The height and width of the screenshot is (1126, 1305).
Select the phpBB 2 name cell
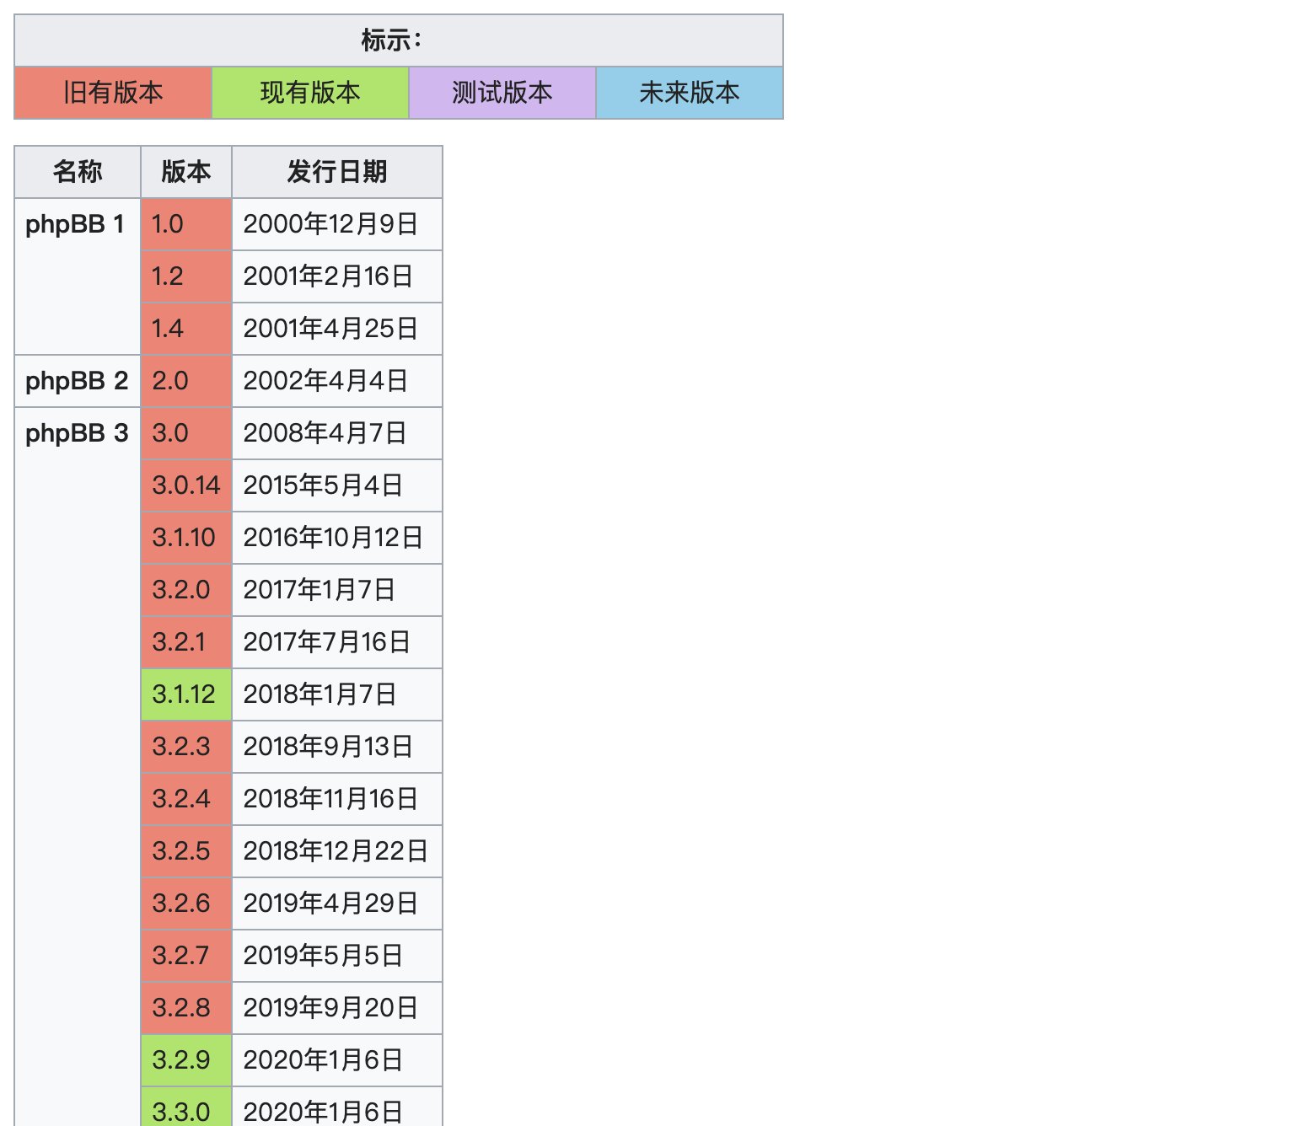click(78, 381)
